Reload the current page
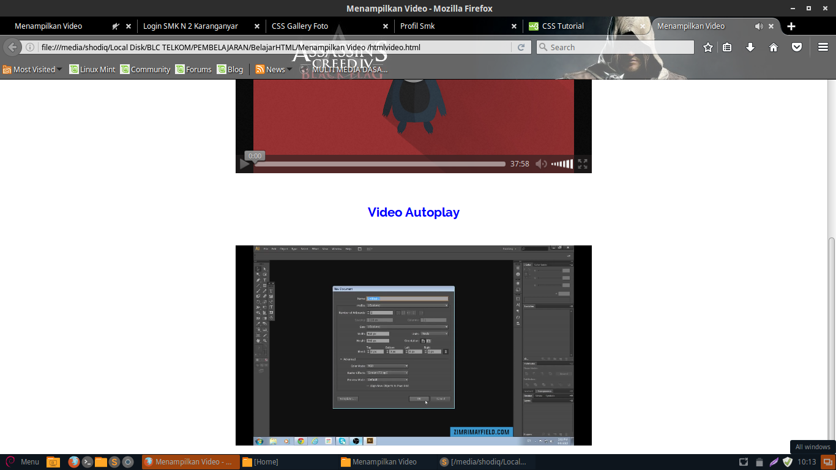This screenshot has height=470, width=836. pyautogui.click(x=521, y=47)
